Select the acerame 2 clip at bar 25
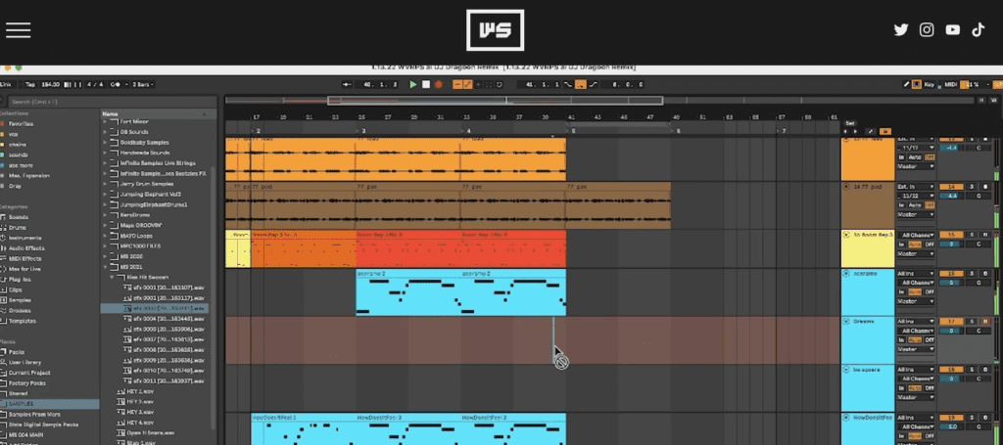 (408, 292)
